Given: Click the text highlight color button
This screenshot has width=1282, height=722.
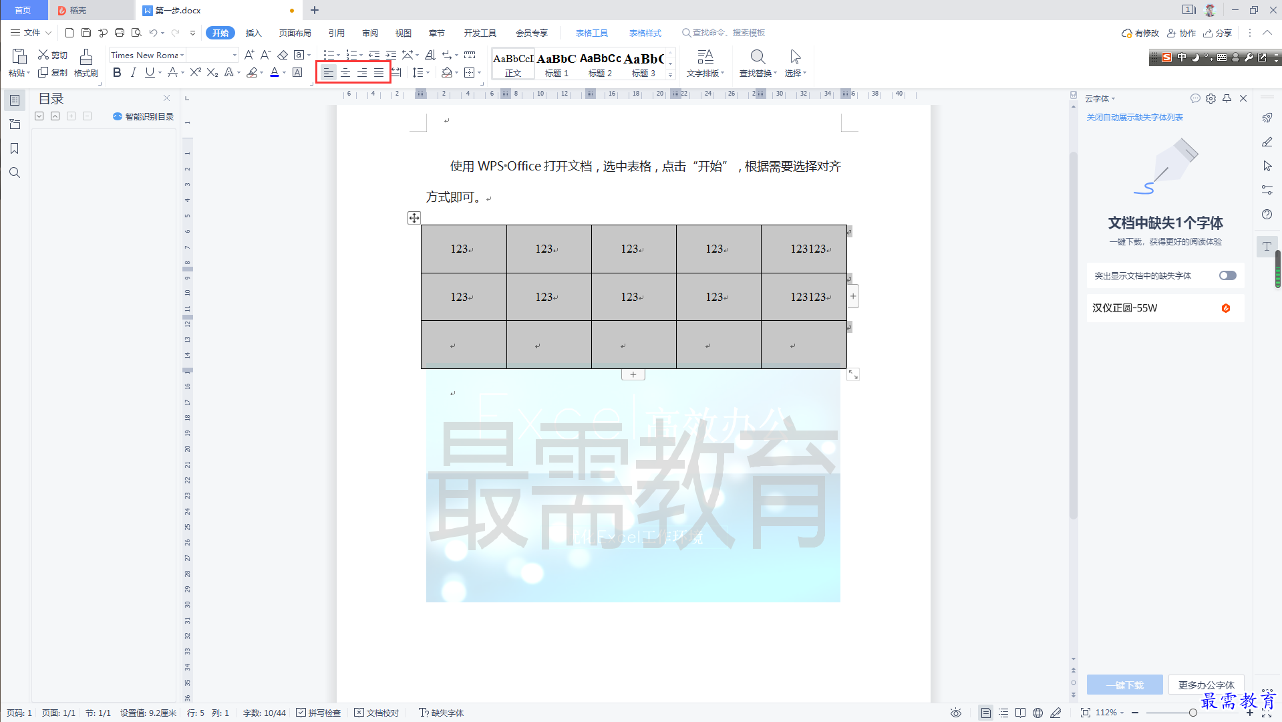Looking at the screenshot, I should click(252, 72).
